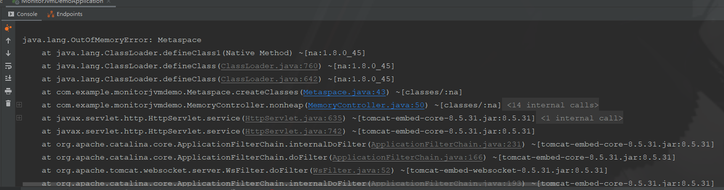Click the up-arrow previous stack trace icon

coord(8,41)
